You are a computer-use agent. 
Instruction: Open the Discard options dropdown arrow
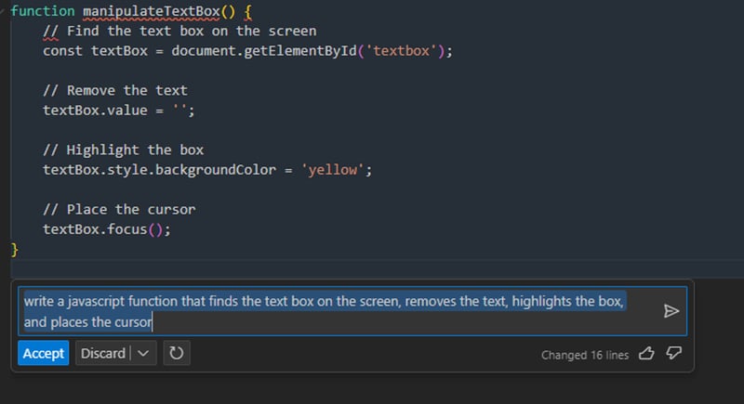(143, 354)
